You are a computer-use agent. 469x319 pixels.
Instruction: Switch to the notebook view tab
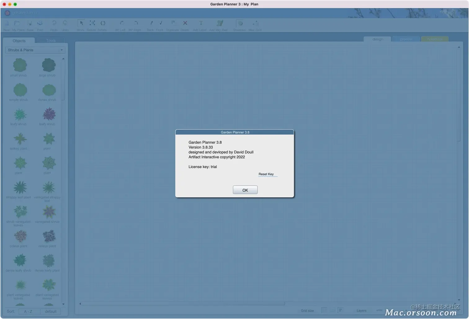(x=435, y=39)
